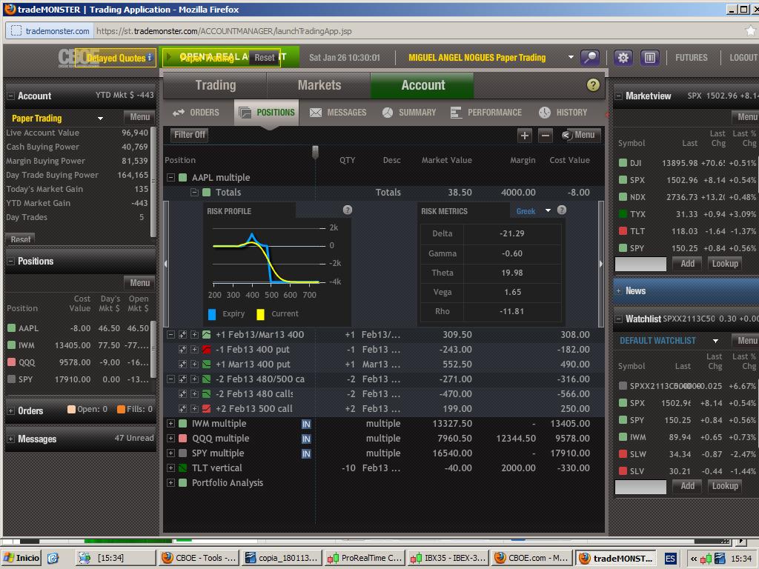Click Add button in Watchlist

click(687, 486)
